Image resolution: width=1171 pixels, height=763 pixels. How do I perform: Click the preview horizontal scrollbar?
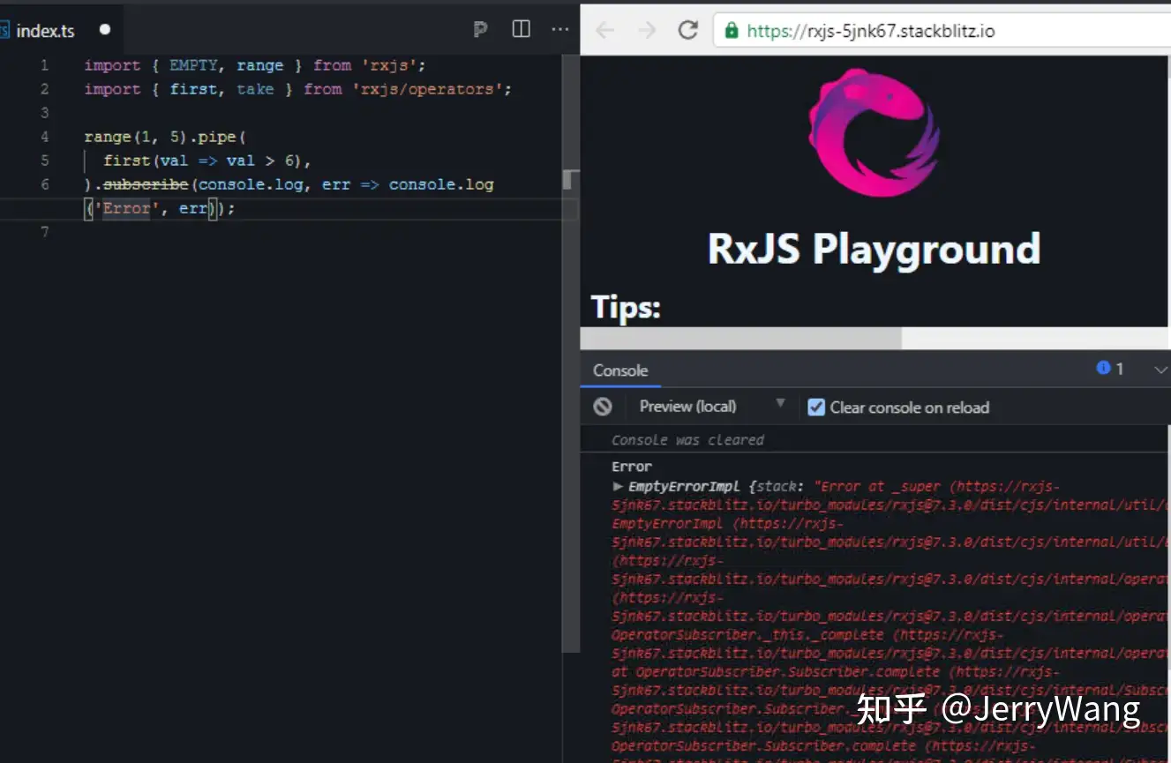click(741, 339)
